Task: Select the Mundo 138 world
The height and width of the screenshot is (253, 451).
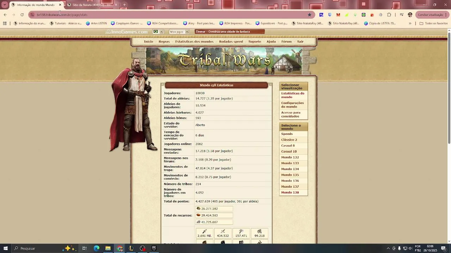Action: click(290, 193)
